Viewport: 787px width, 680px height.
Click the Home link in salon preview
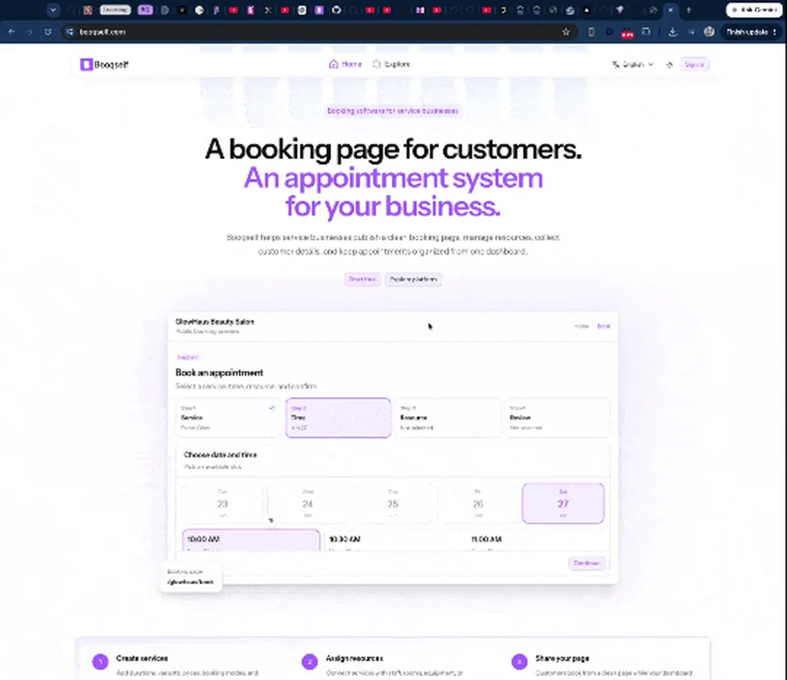[581, 326]
